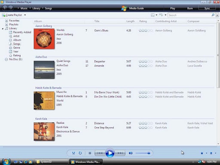Open Playlists in the navigation pane

(x=14, y=24)
